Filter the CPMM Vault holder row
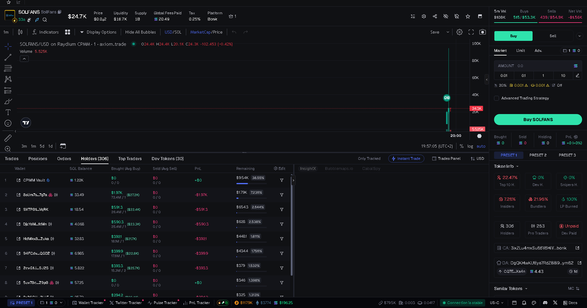This screenshot has height=308, width=587. [282, 180]
